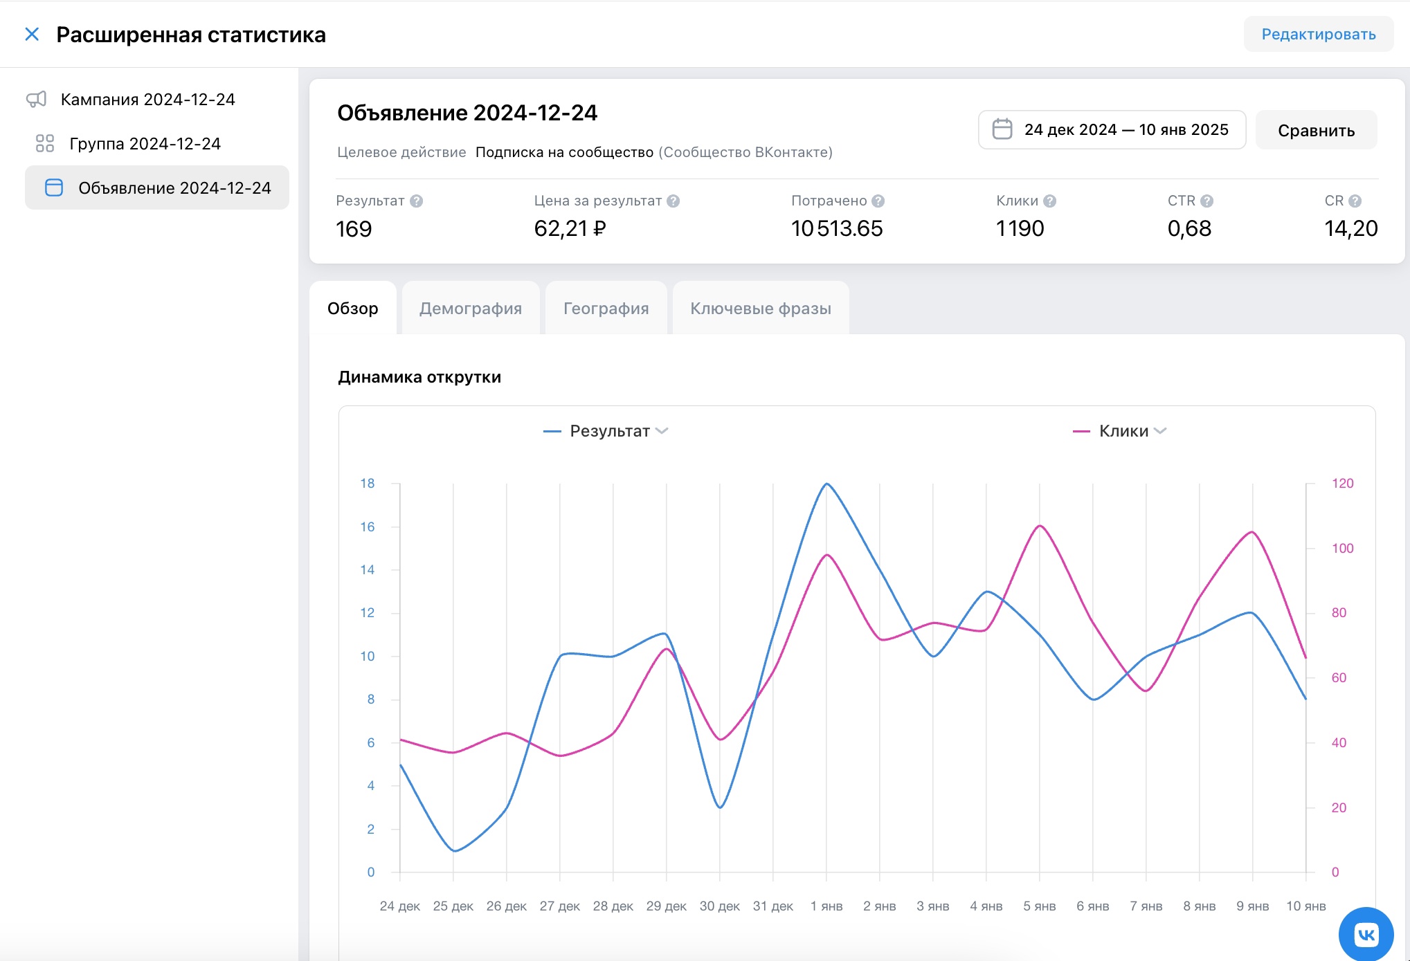Click the pink Клики peak on 5 янв
The image size is (1410, 961).
click(x=1040, y=527)
